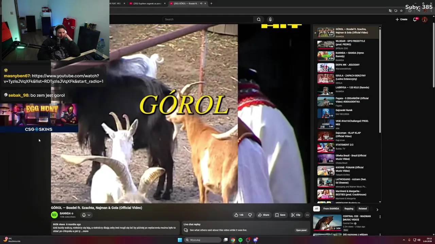The width and height of the screenshot is (435, 244).
Task: Open Chrome from the taskbar
Action: coord(233,240)
